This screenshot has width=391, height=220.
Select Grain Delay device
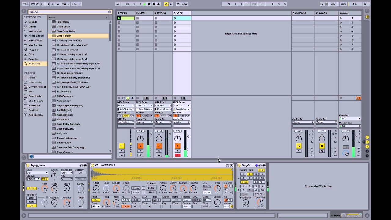(x=63, y=27)
